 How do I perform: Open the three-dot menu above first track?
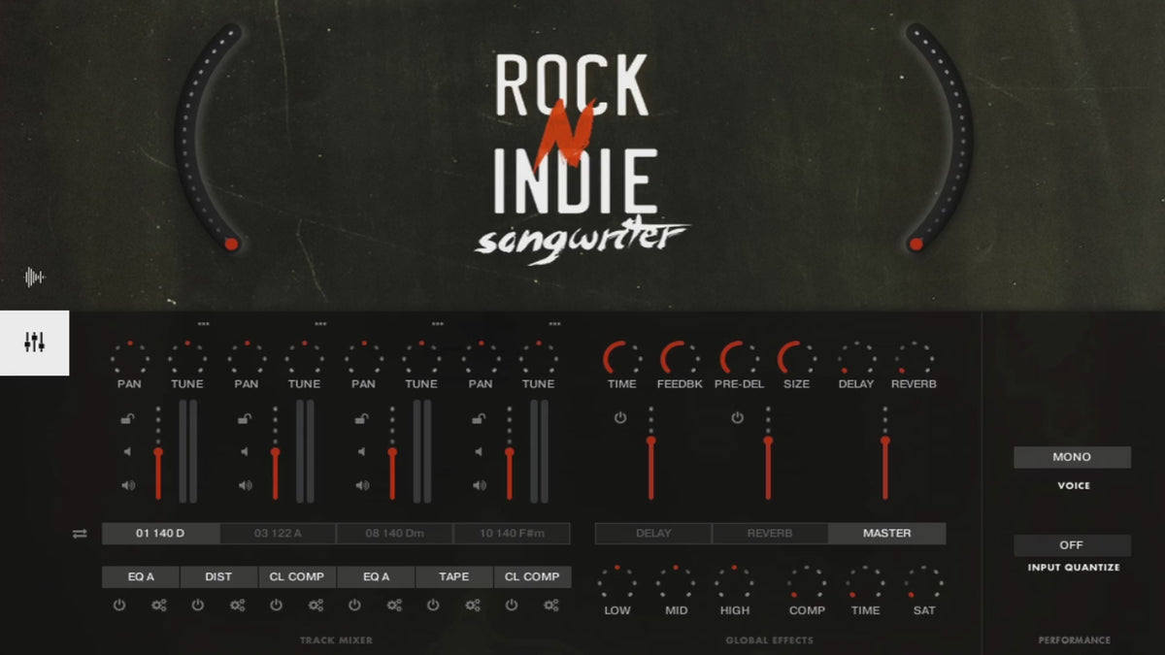(x=203, y=324)
